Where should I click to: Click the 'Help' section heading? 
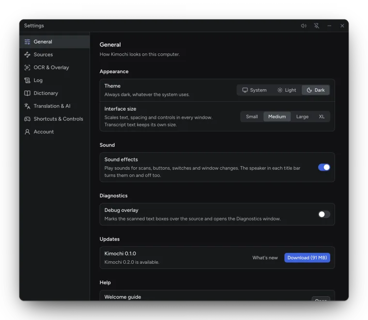click(x=105, y=283)
